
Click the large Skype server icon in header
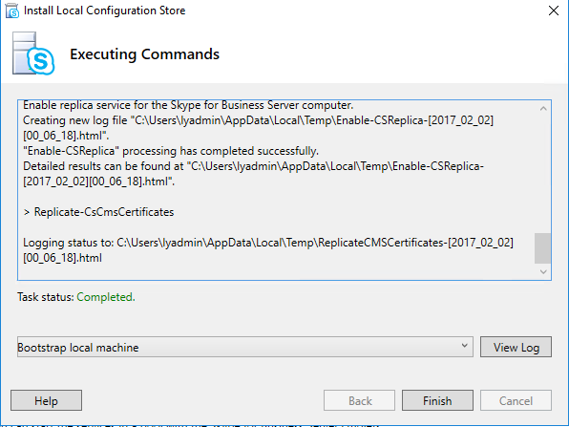tap(33, 53)
